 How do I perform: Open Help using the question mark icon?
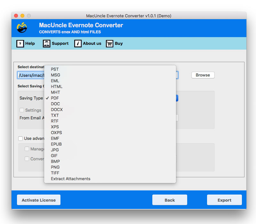(20, 44)
